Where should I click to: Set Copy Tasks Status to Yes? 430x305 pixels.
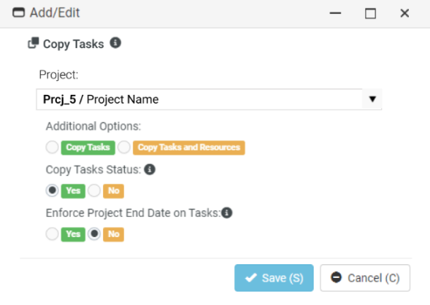click(52, 190)
